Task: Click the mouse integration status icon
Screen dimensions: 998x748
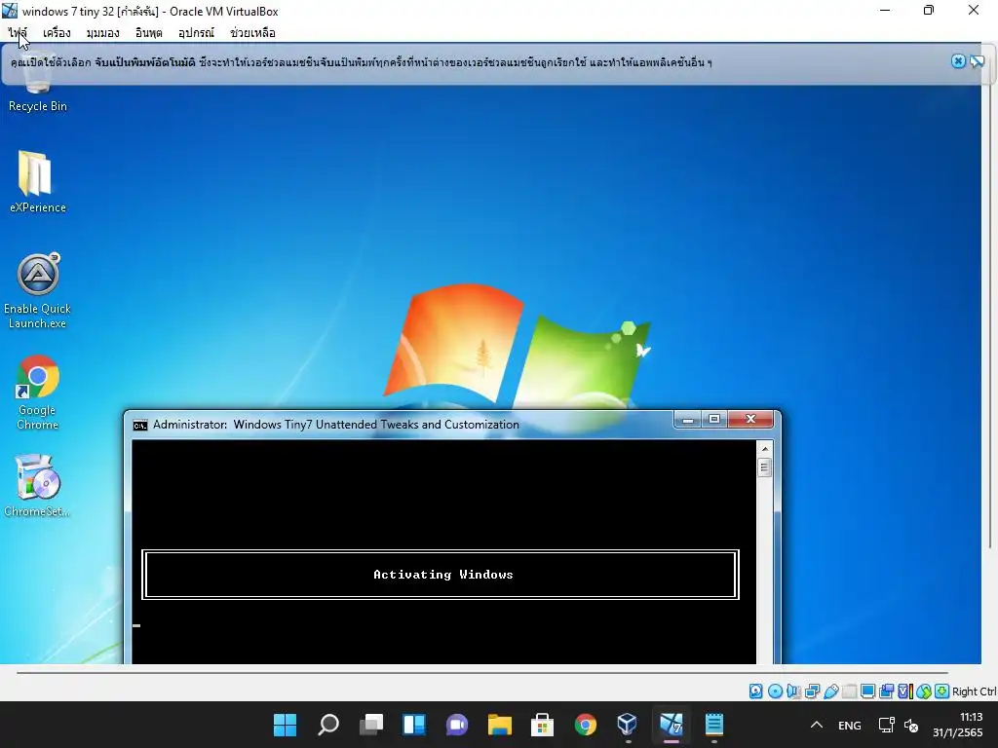Action: click(924, 692)
